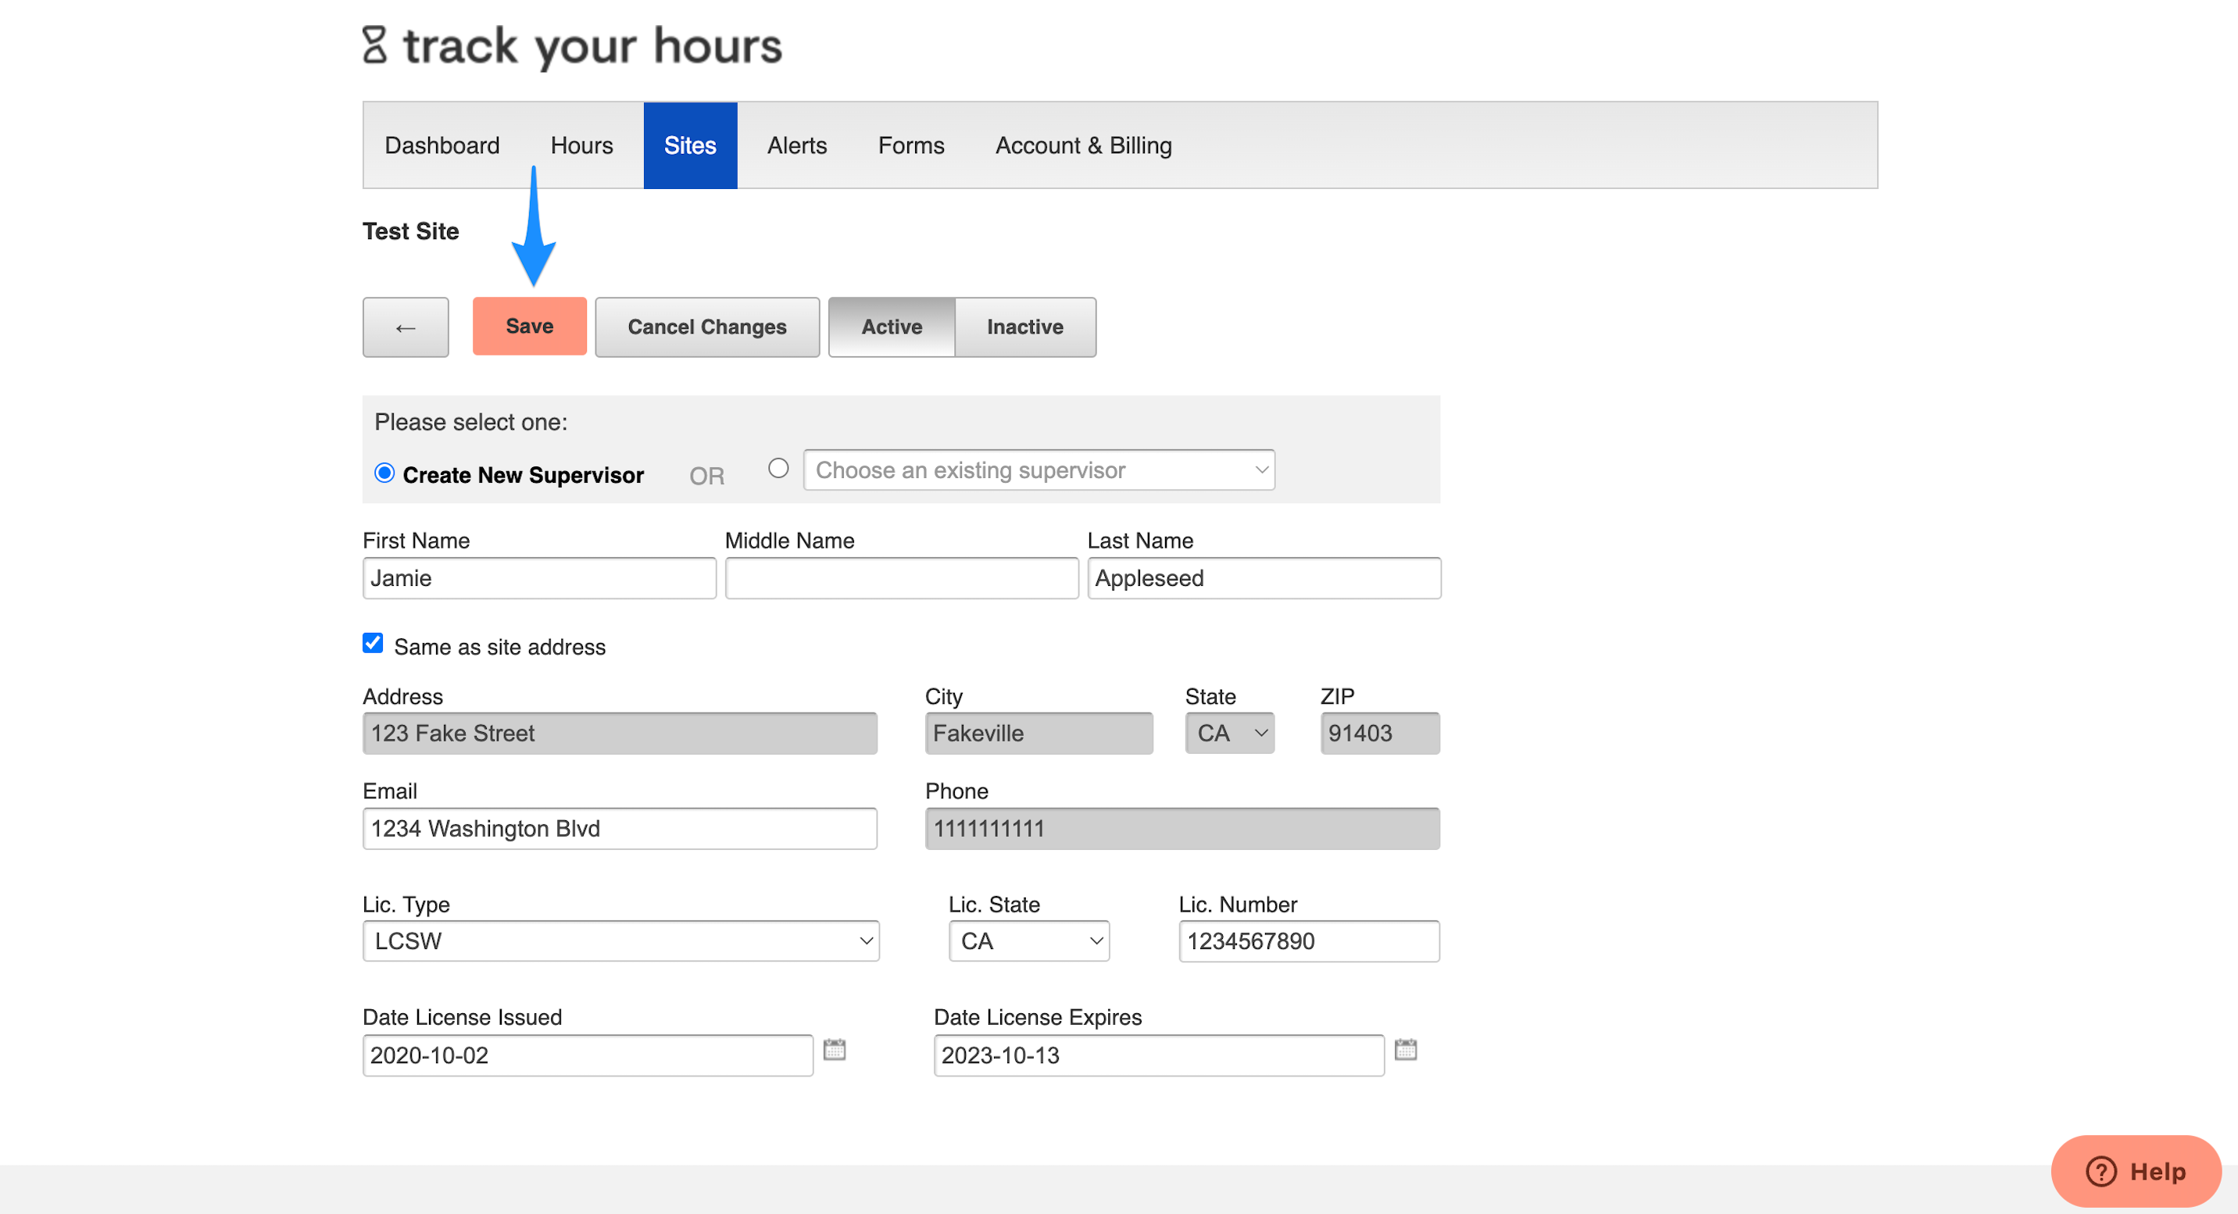Open the address State dropdown
The width and height of the screenshot is (2238, 1214).
click(x=1229, y=734)
